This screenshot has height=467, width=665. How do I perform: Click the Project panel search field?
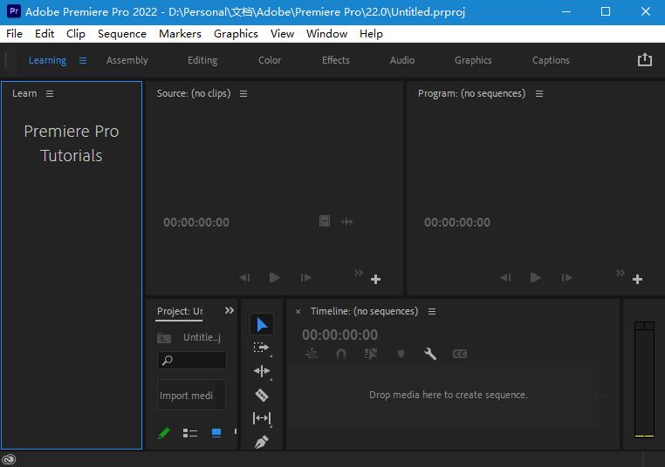[x=192, y=361]
